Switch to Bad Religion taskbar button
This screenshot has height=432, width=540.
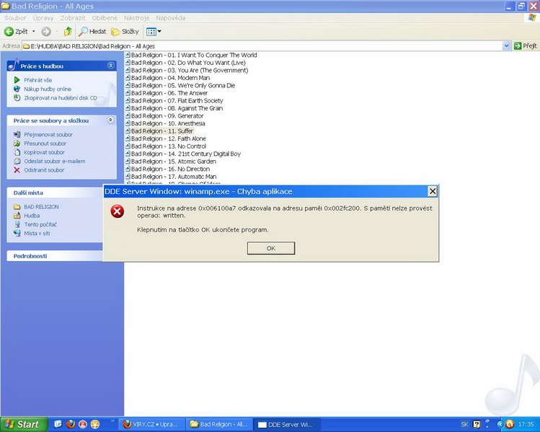coord(219,424)
